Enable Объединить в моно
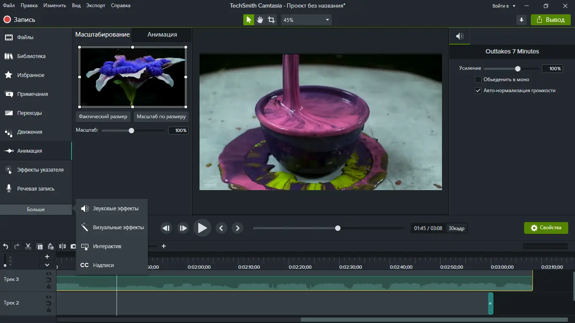This screenshot has width=575, height=323. click(x=479, y=79)
